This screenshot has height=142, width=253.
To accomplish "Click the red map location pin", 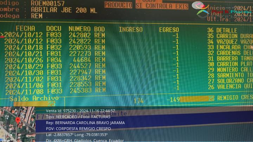I will coord(18,120).
